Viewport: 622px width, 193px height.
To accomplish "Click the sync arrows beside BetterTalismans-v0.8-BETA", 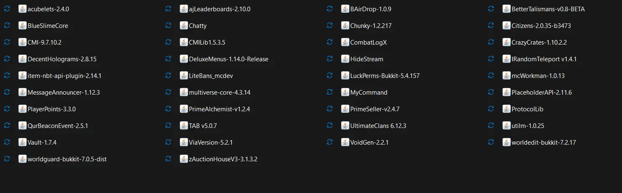I will 491,9.
